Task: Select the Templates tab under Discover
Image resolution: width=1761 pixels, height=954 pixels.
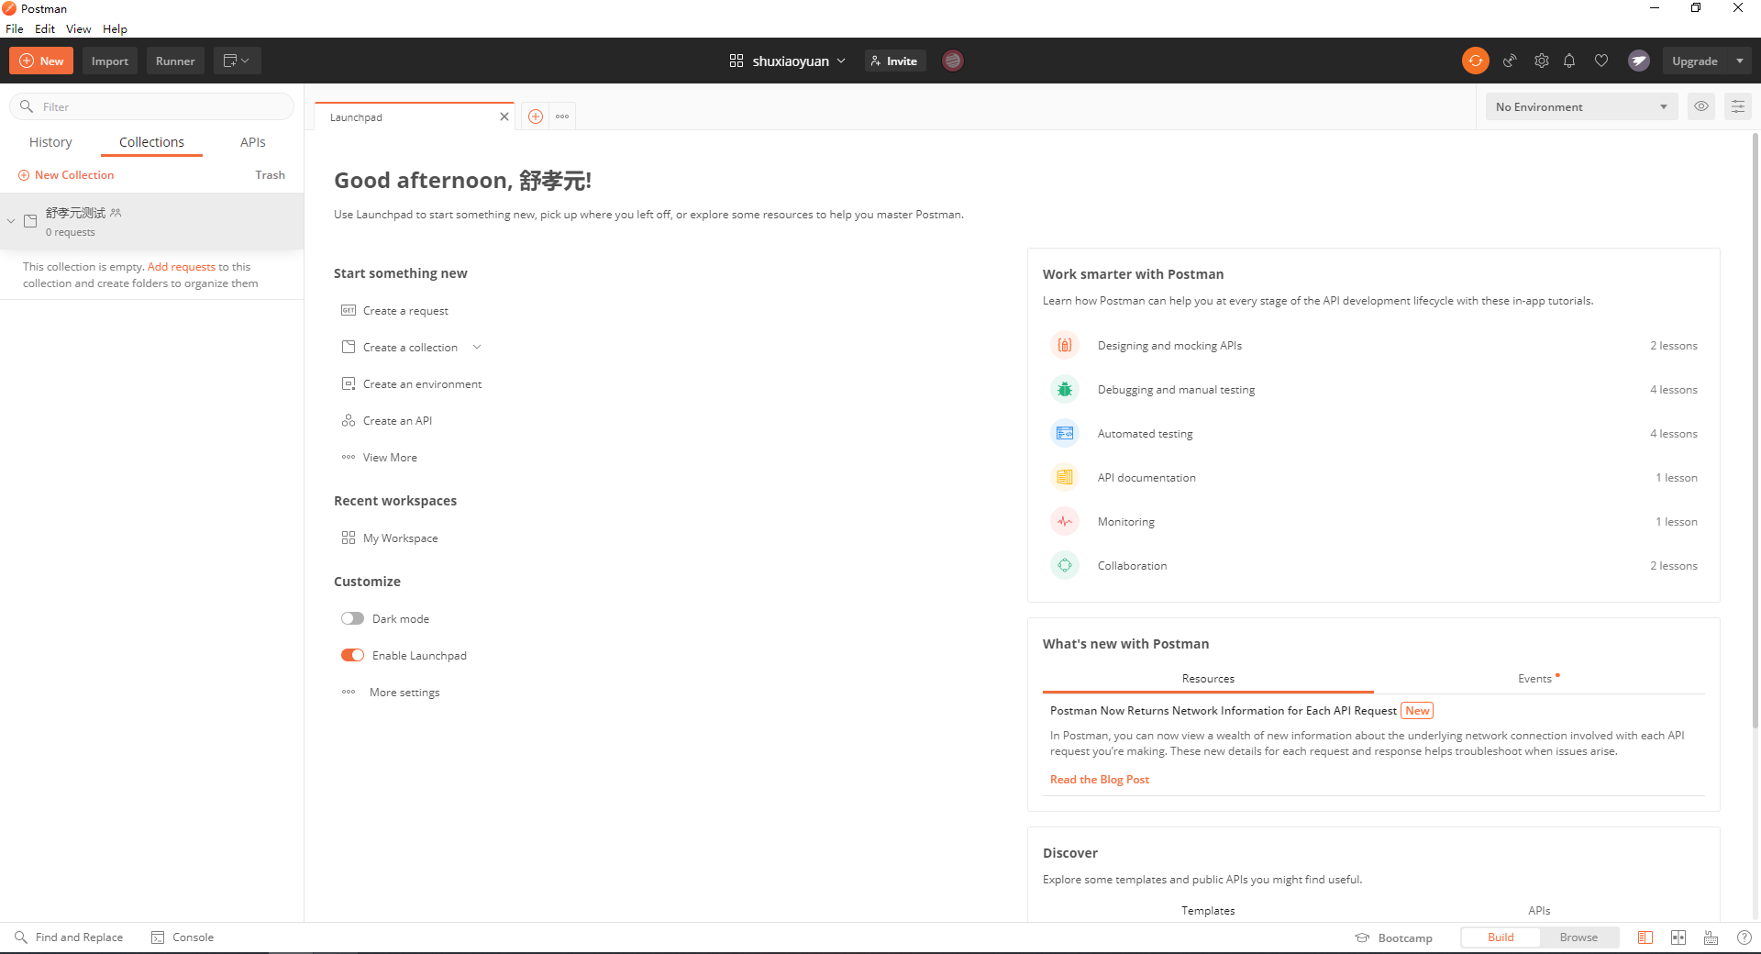Action: click(x=1208, y=911)
